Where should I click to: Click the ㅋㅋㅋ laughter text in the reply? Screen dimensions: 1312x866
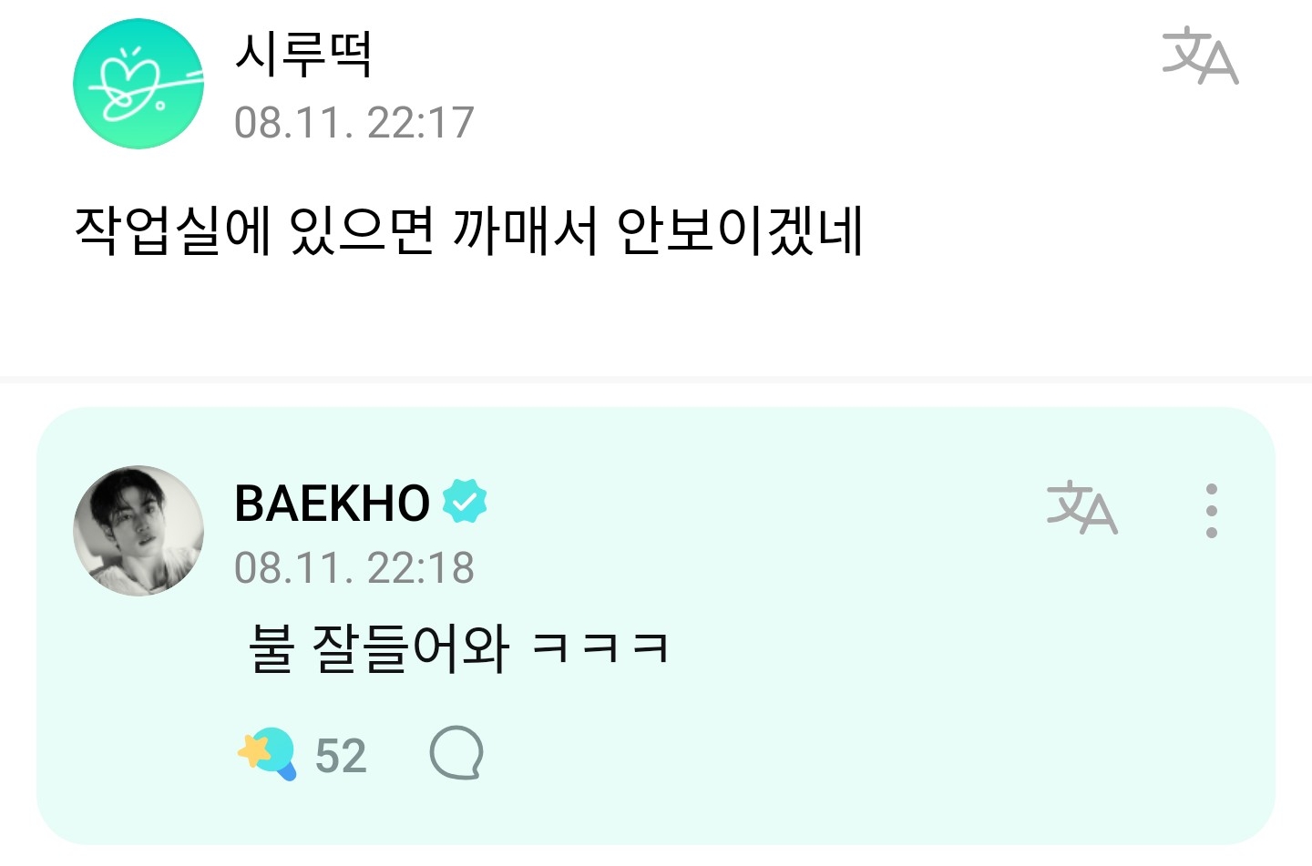[x=601, y=648]
